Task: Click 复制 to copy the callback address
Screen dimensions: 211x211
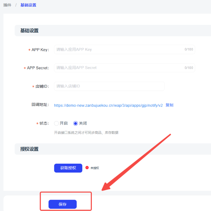Action: pos(169,105)
